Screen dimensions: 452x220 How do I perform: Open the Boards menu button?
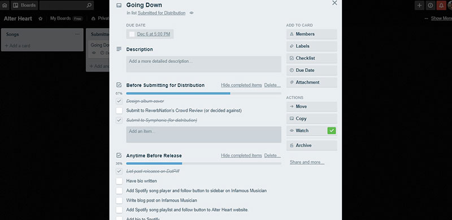pos(24,5)
